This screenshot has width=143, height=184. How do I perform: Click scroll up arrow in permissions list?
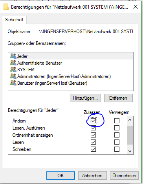[130, 120]
